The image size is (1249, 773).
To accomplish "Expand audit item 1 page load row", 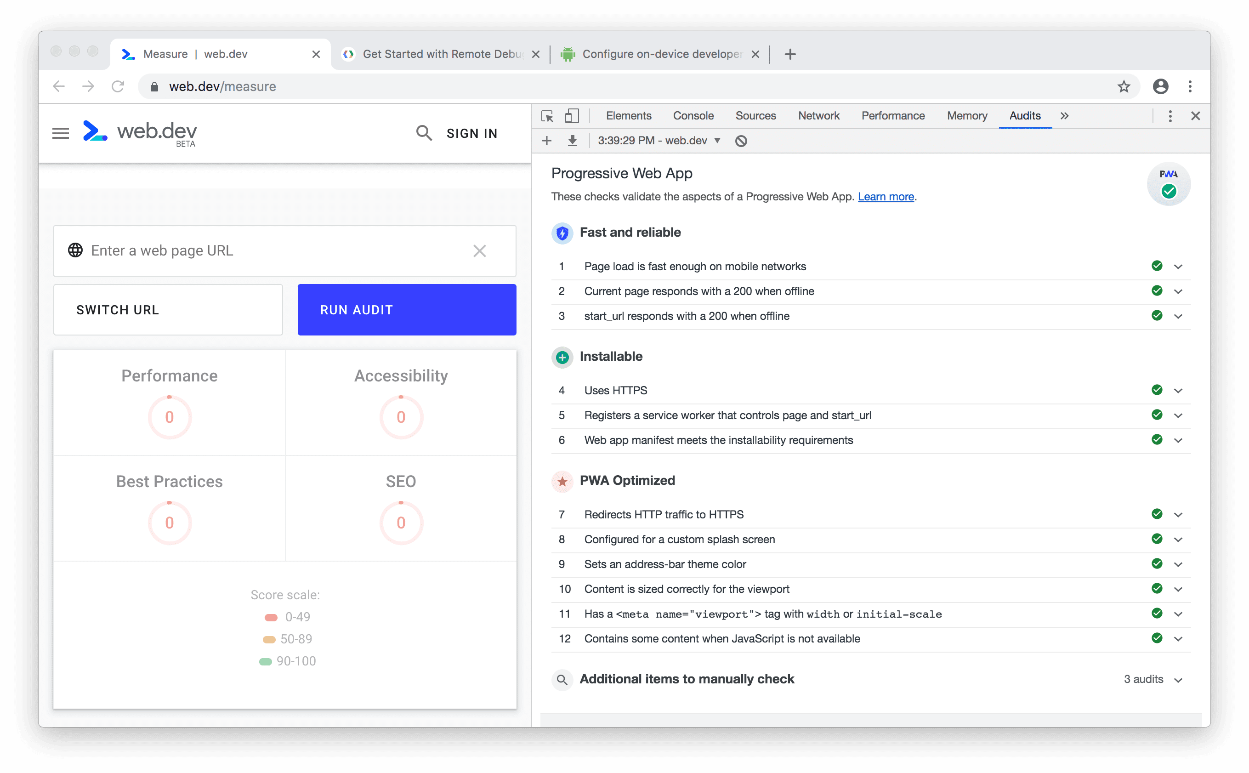I will click(1180, 266).
